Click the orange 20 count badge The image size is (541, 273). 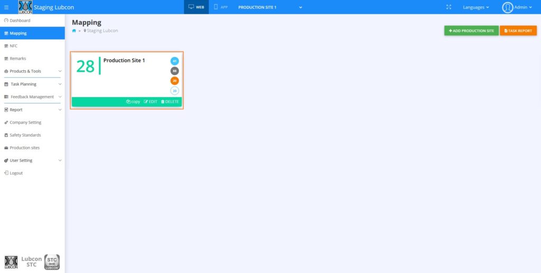pos(174,81)
